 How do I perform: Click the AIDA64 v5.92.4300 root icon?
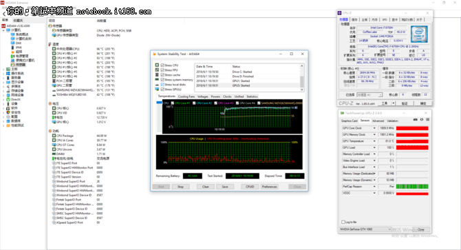point(4,26)
